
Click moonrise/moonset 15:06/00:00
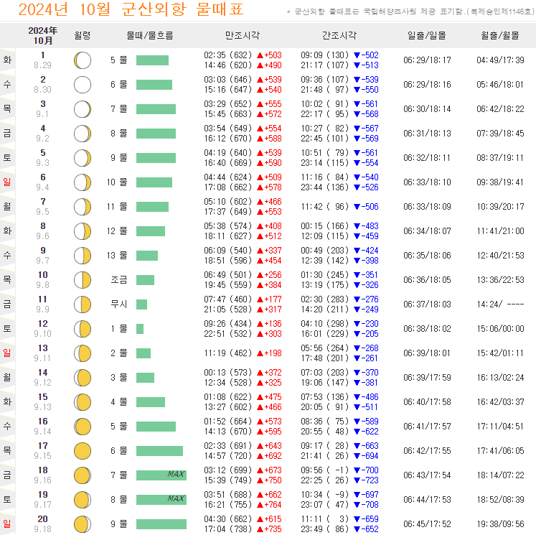click(500, 329)
